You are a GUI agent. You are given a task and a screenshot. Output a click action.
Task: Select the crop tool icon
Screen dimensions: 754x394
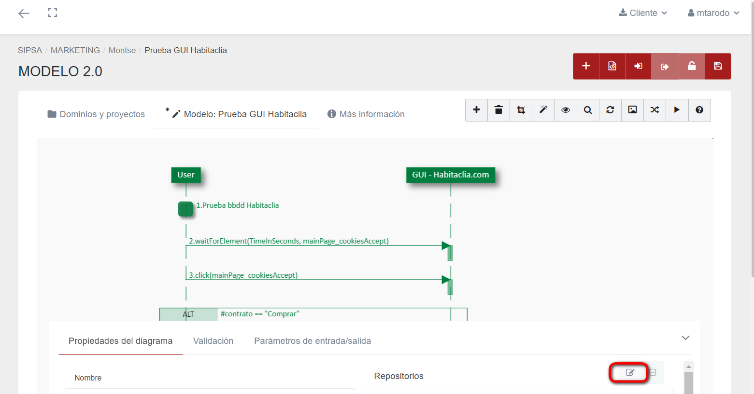pyautogui.click(x=521, y=110)
